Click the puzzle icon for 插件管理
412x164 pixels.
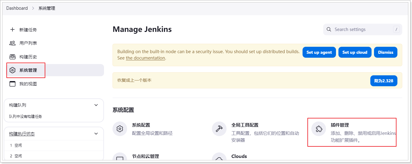tap(319, 129)
